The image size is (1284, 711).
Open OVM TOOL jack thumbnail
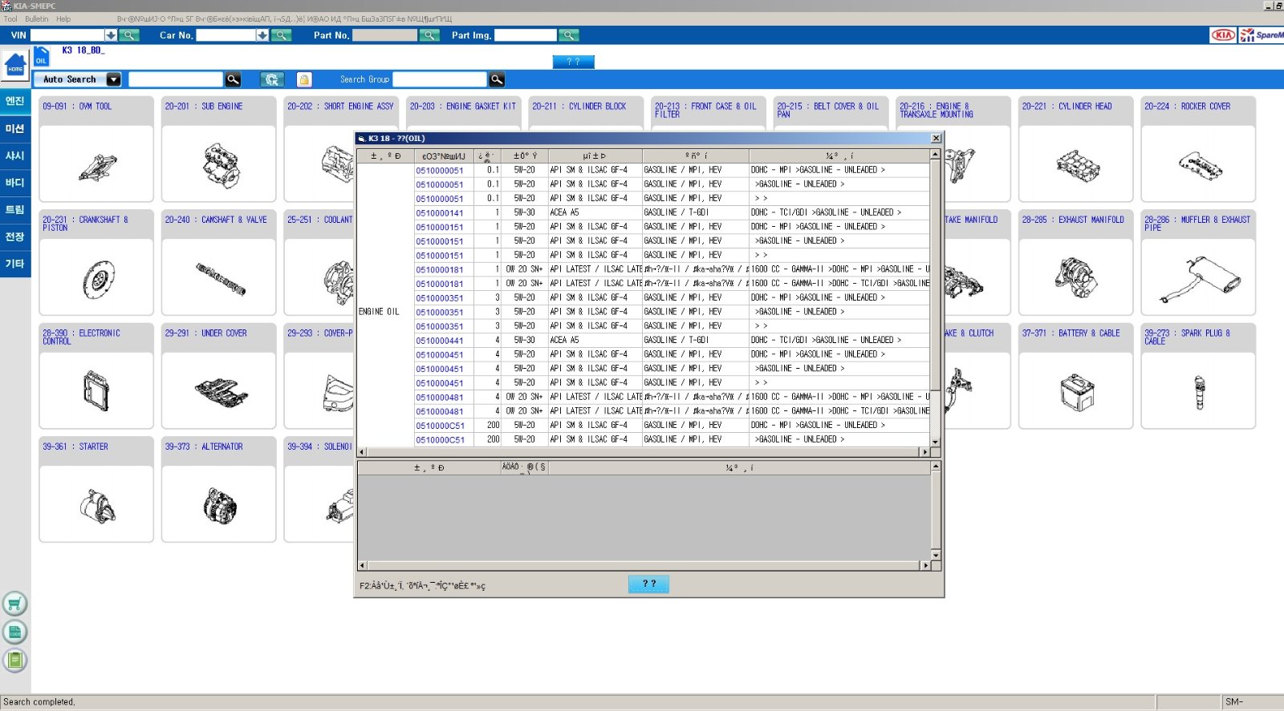pos(96,164)
